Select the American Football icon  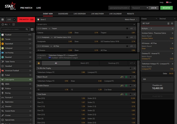3,71
